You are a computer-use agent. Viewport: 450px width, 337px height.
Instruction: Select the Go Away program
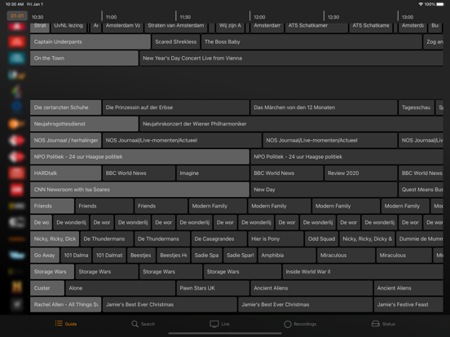(x=45, y=255)
